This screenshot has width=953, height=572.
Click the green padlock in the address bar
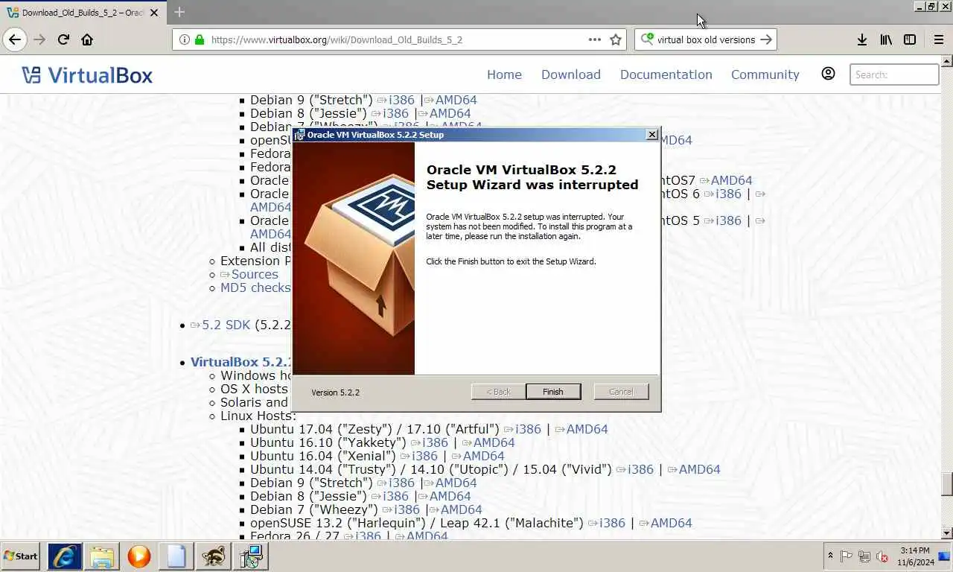tap(200, 39)
